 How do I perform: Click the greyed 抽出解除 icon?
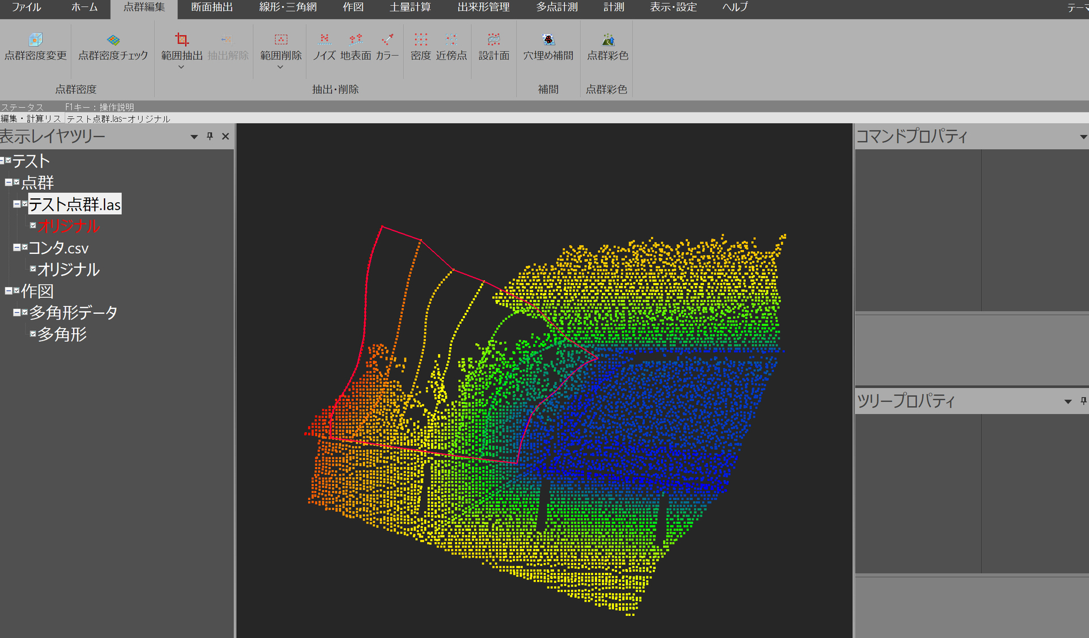pyautogui.click(x=227, y=40)
